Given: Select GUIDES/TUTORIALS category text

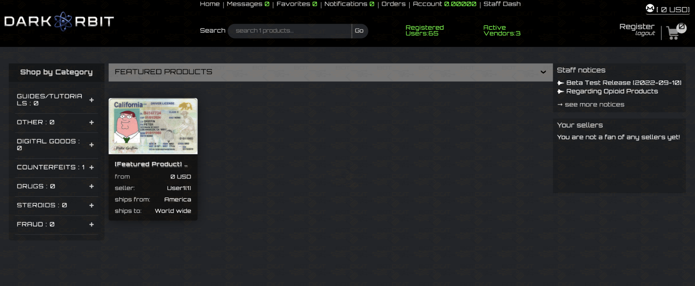Looking at the screenshot, I should pos(50,100).
